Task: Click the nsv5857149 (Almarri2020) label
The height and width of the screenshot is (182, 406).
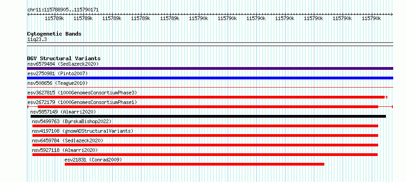Action: click(63, 112)
